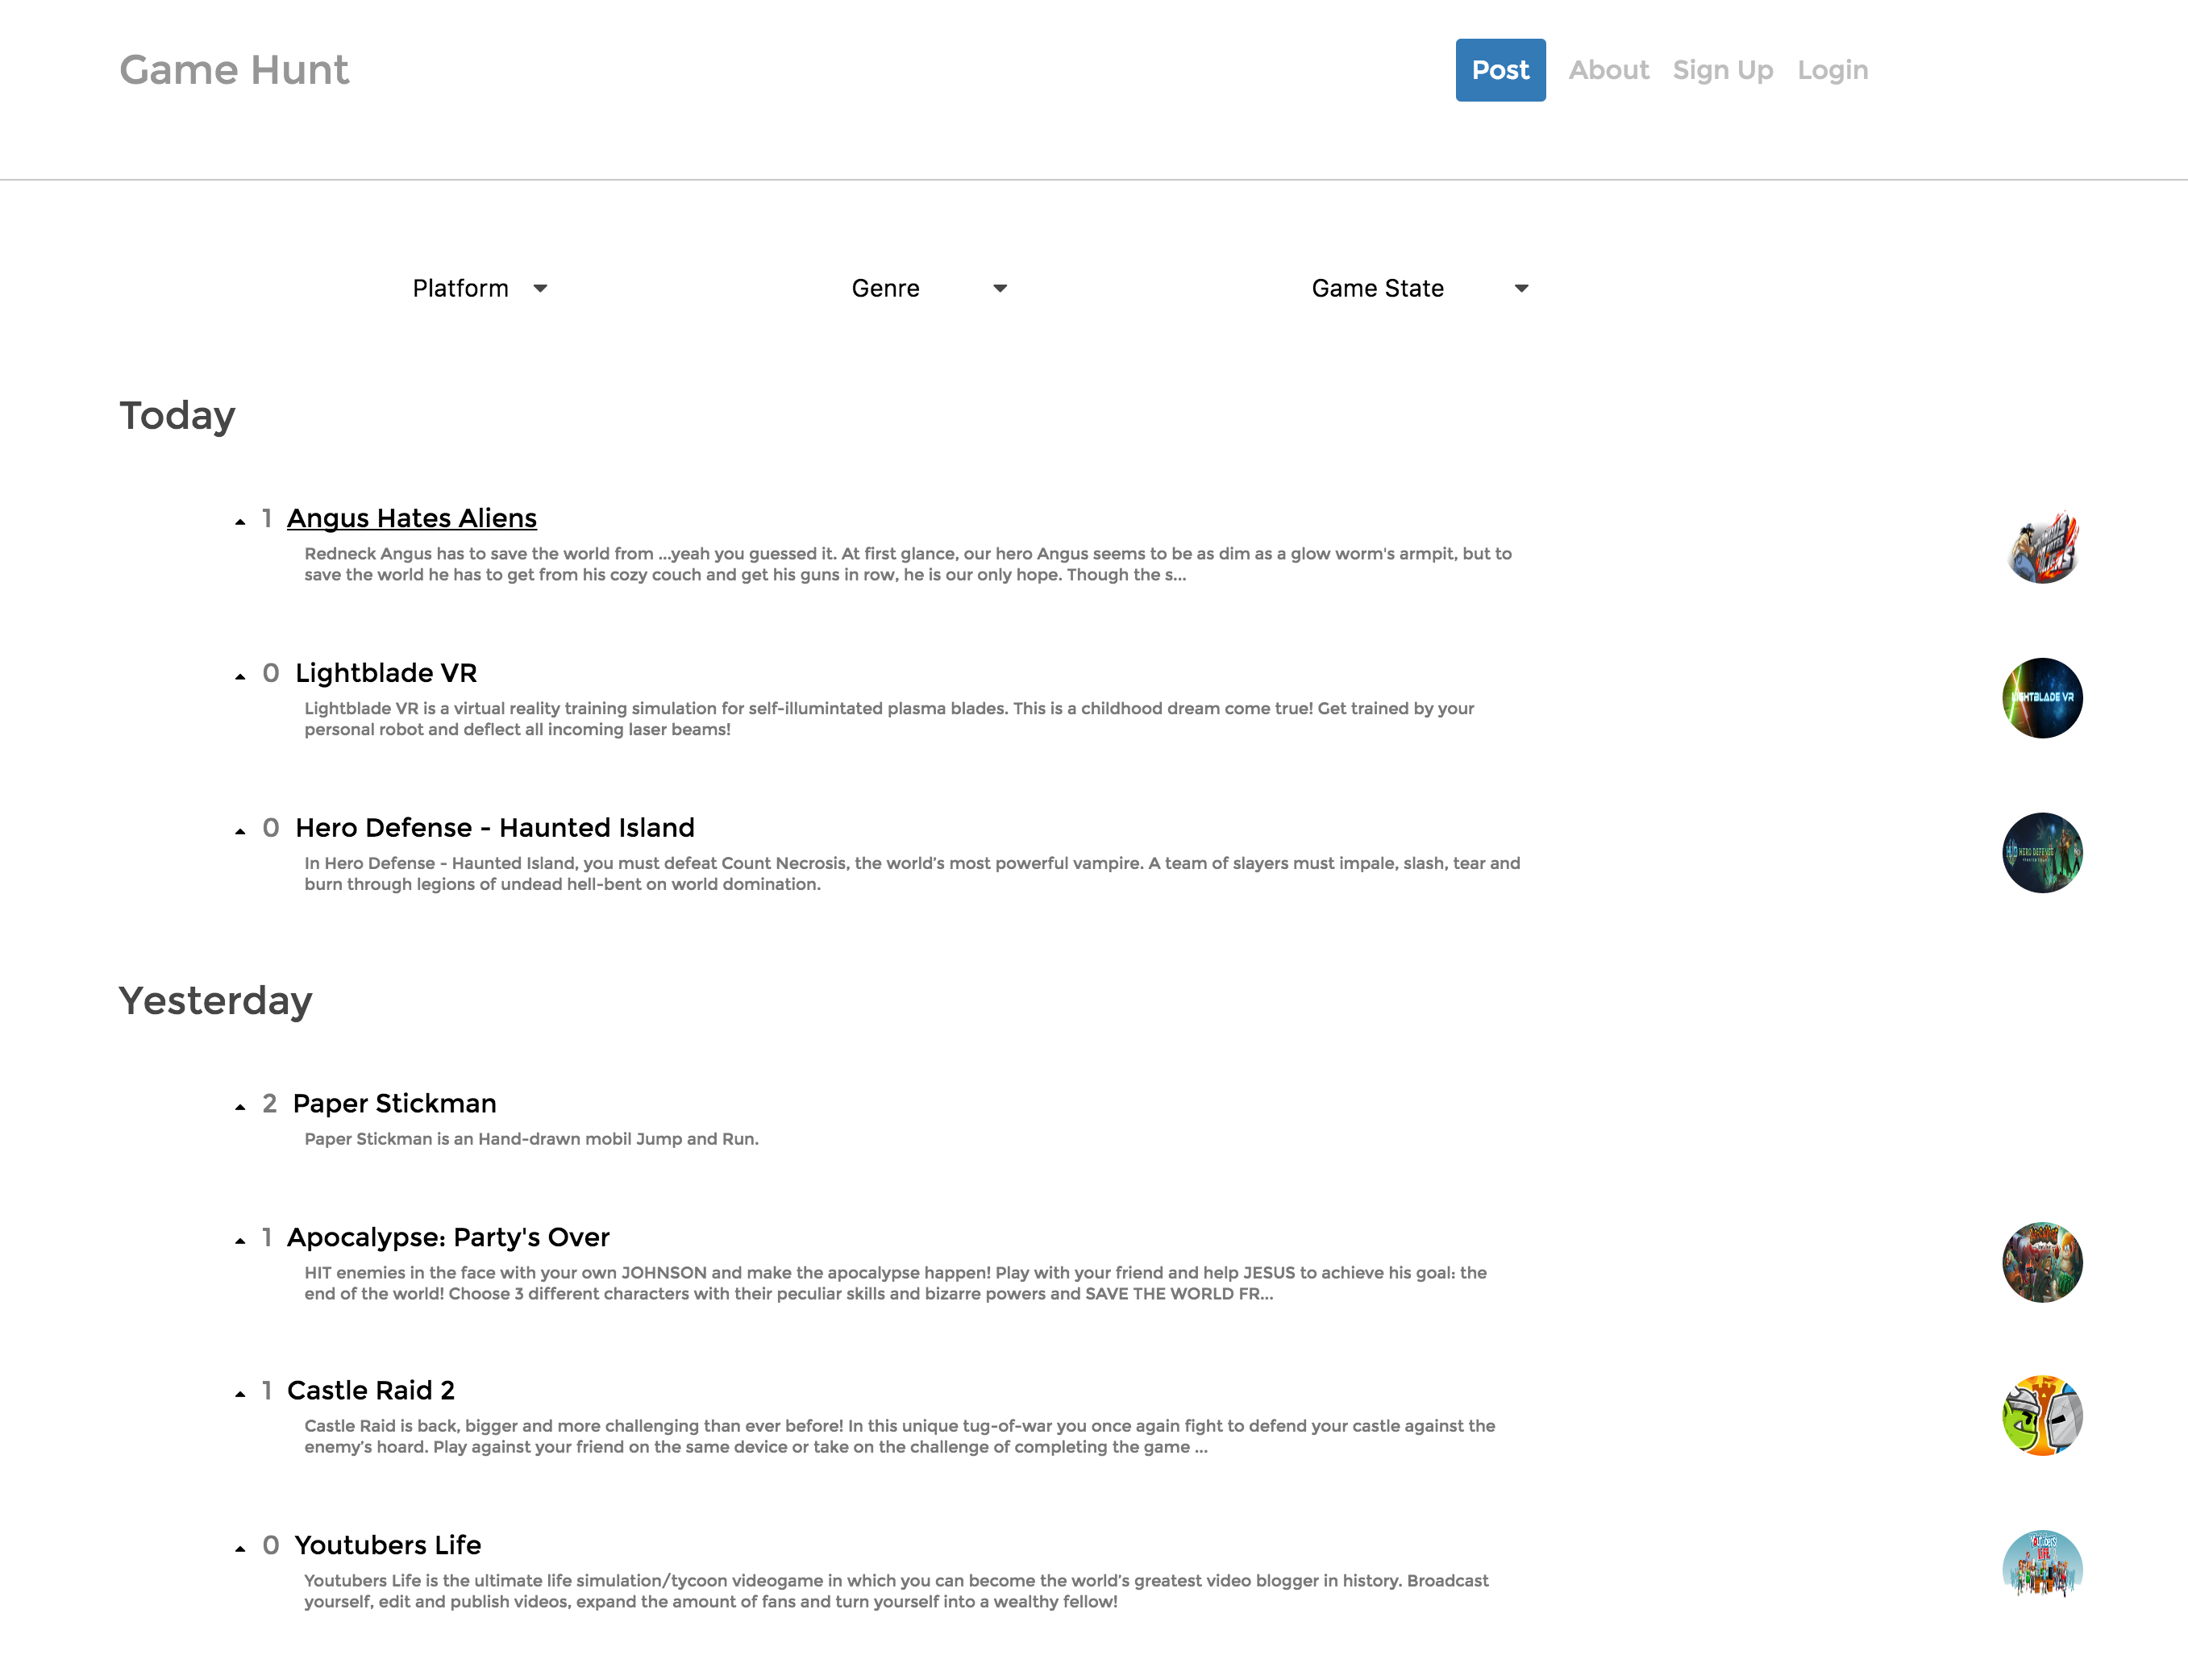This screenshot has width=2188, height=1680.
Task: Go to the About page
Action: tap(1608, 70)
